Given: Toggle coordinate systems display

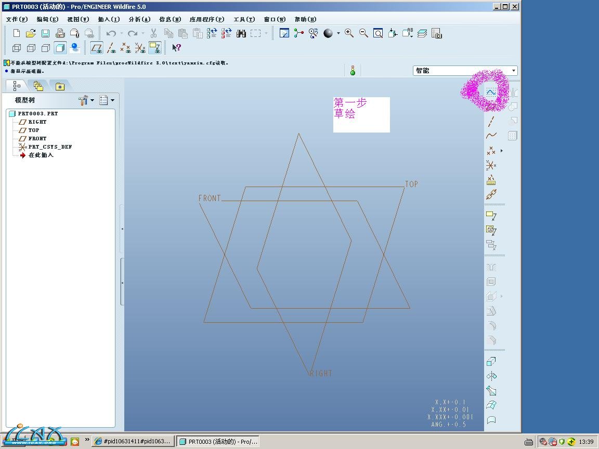Looking at the screenshot, I should pos(140,48).
